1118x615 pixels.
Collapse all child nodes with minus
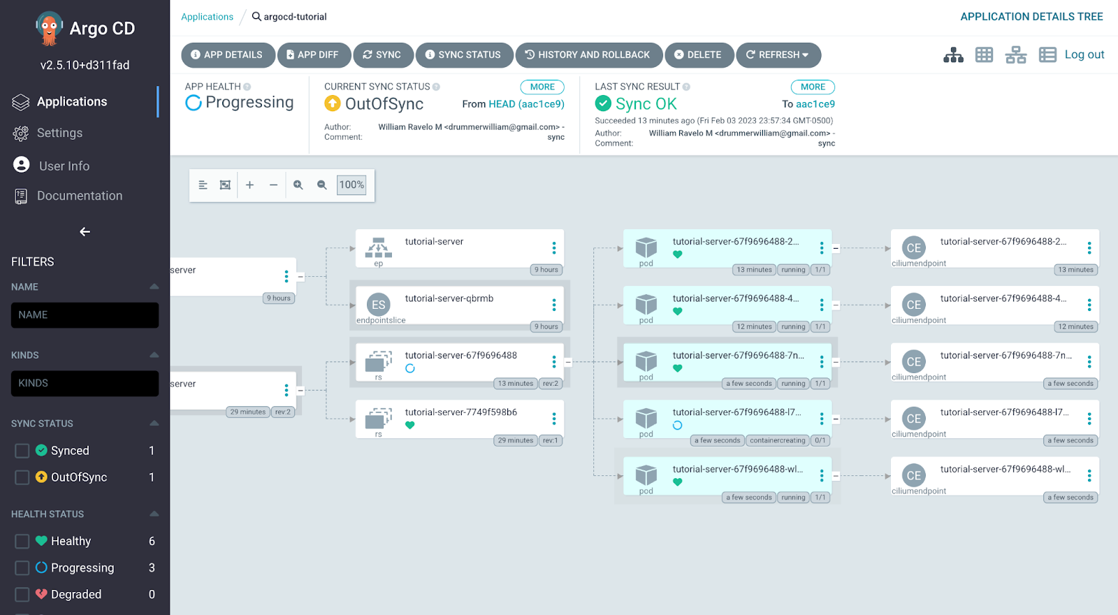tap(273, 185)
